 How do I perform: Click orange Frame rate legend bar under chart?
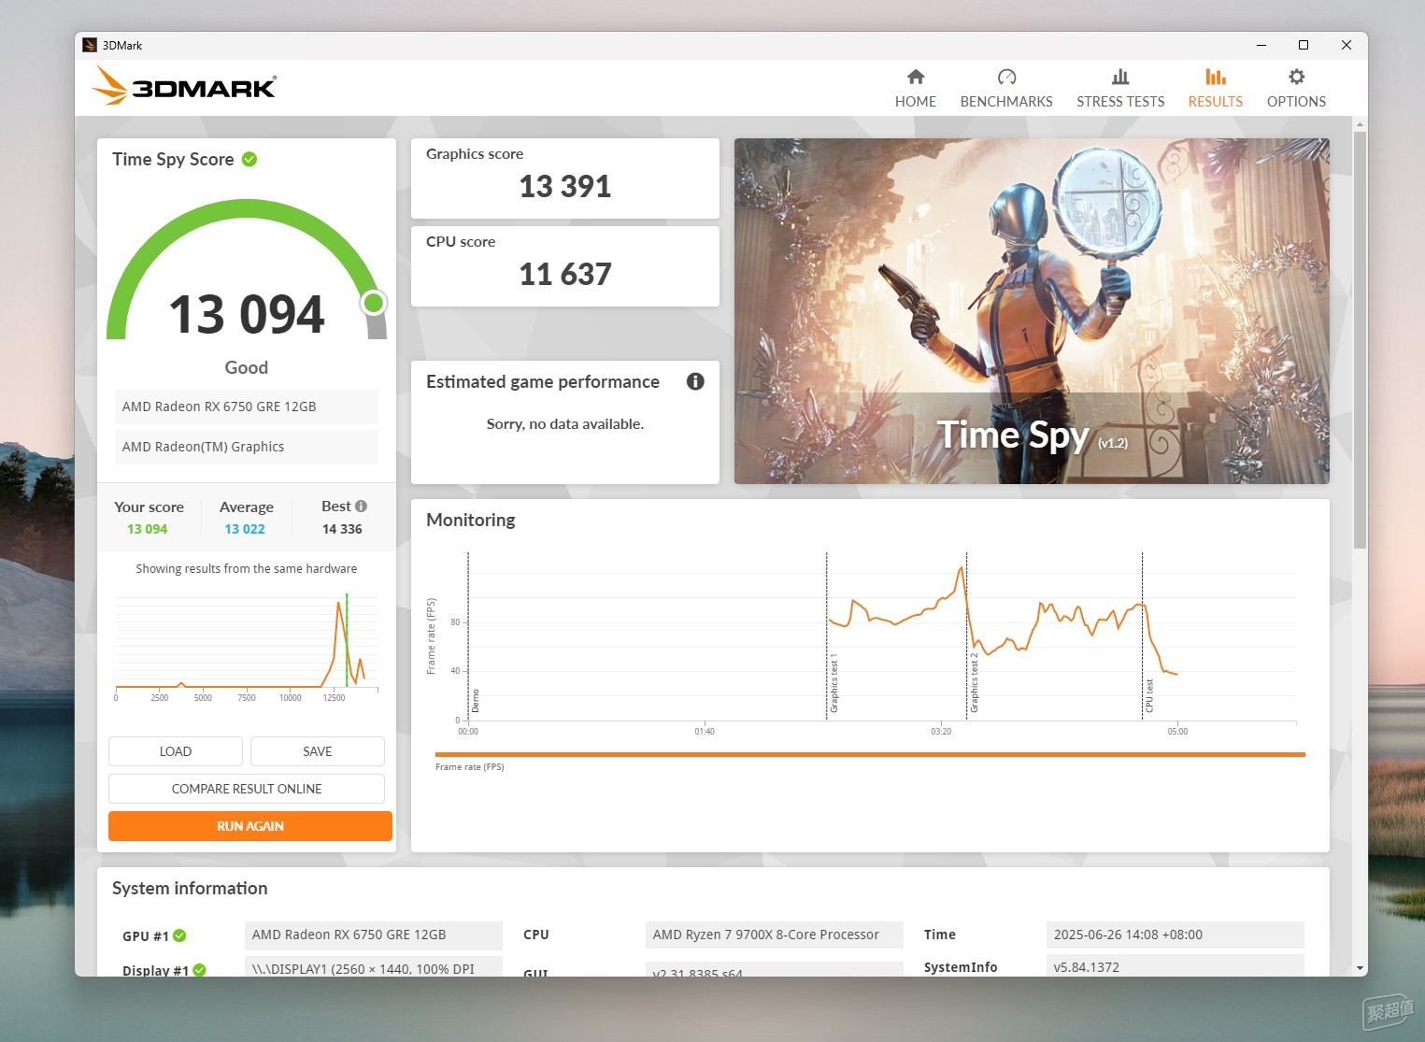click(870, 754)
